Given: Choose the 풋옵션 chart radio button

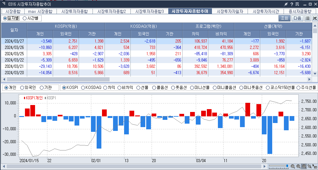Looking at the screenshot, I should [173, 88].
